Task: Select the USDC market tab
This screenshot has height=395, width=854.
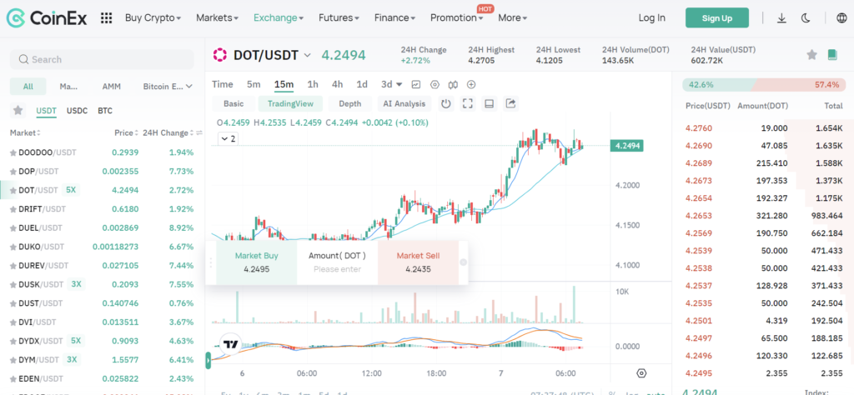Action: [77, 111]
